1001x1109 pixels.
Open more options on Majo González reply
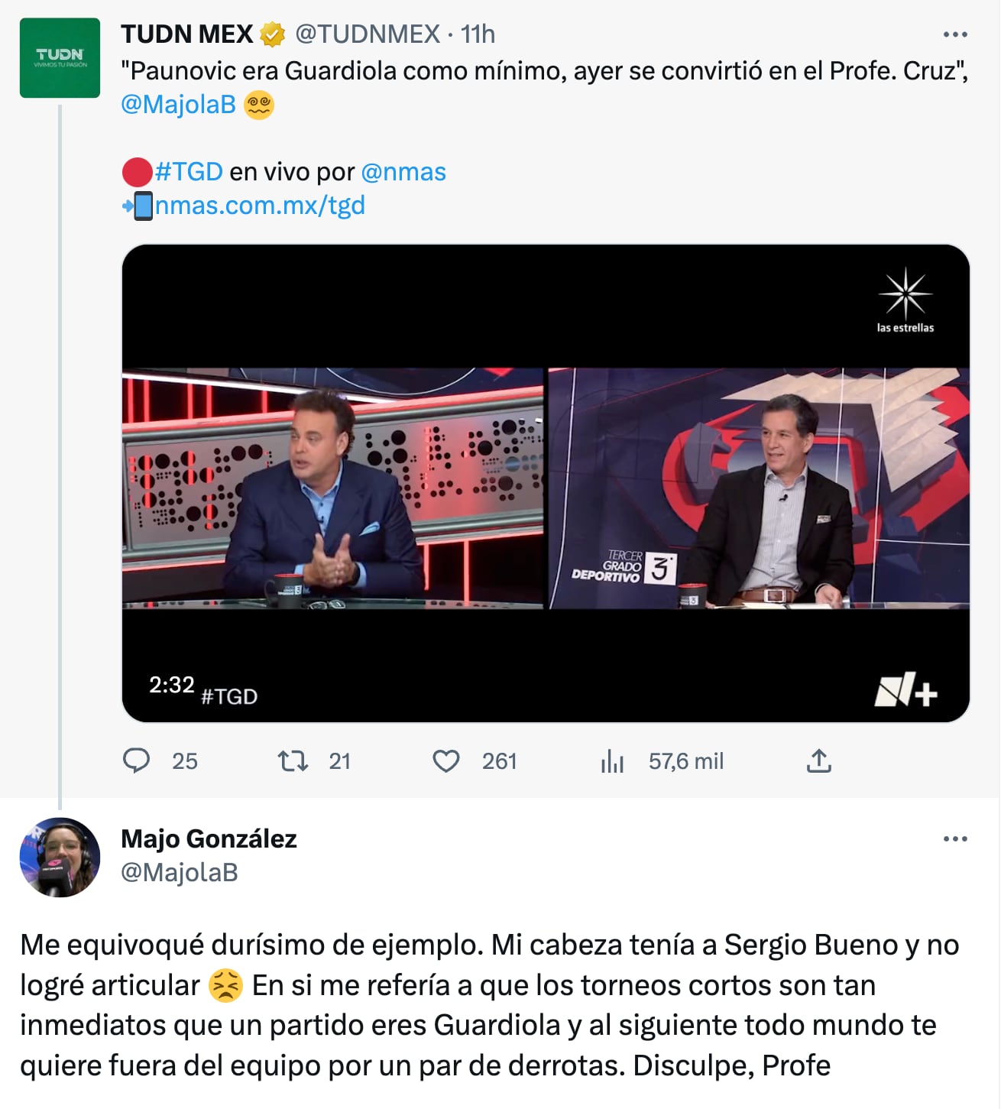tap(955, 839)
